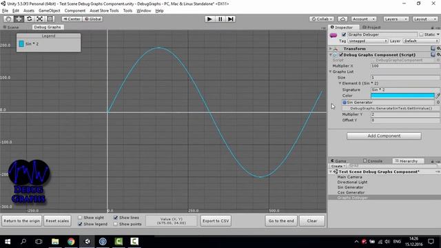441x248 pixels.
Task: Open Task View on taskbar
Action: point(39,242)
